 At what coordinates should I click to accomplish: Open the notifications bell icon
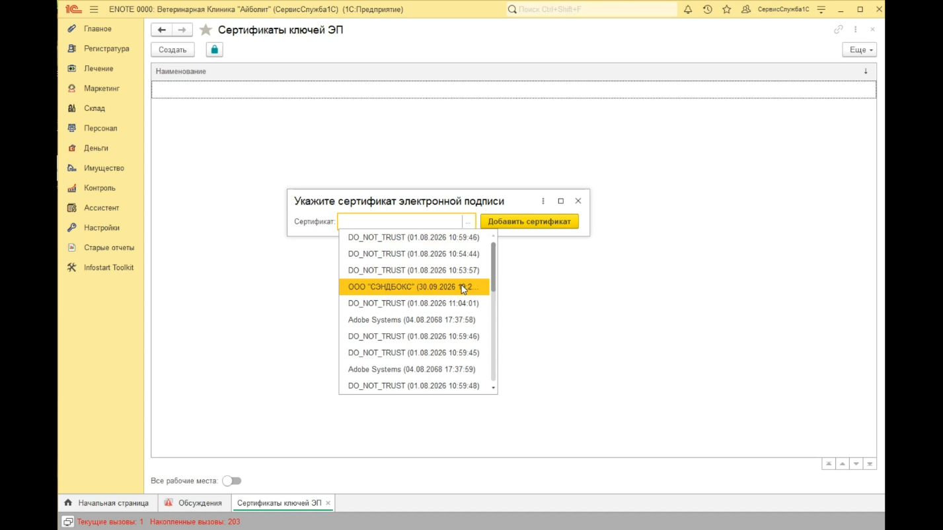point(688,9)
